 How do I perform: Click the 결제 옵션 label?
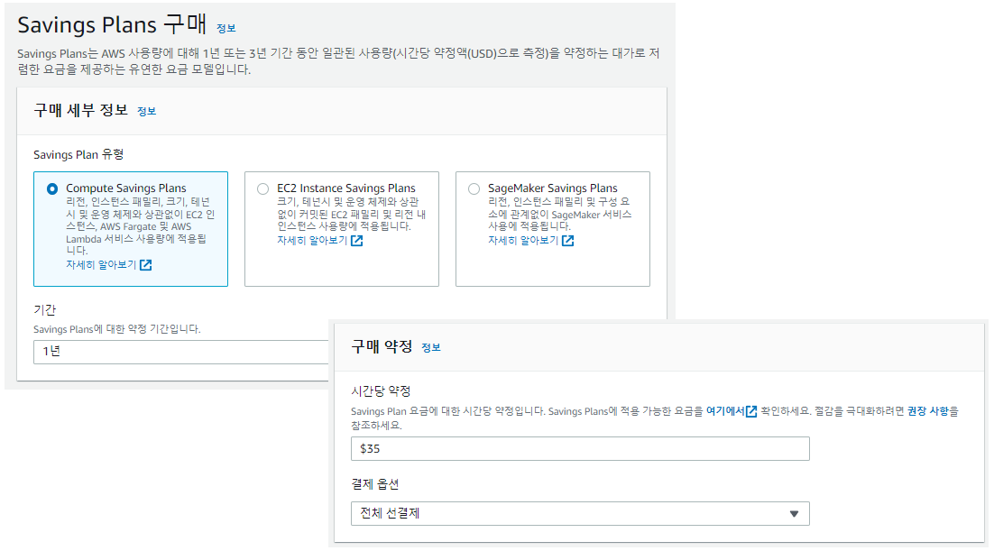(x=374, y=484)
